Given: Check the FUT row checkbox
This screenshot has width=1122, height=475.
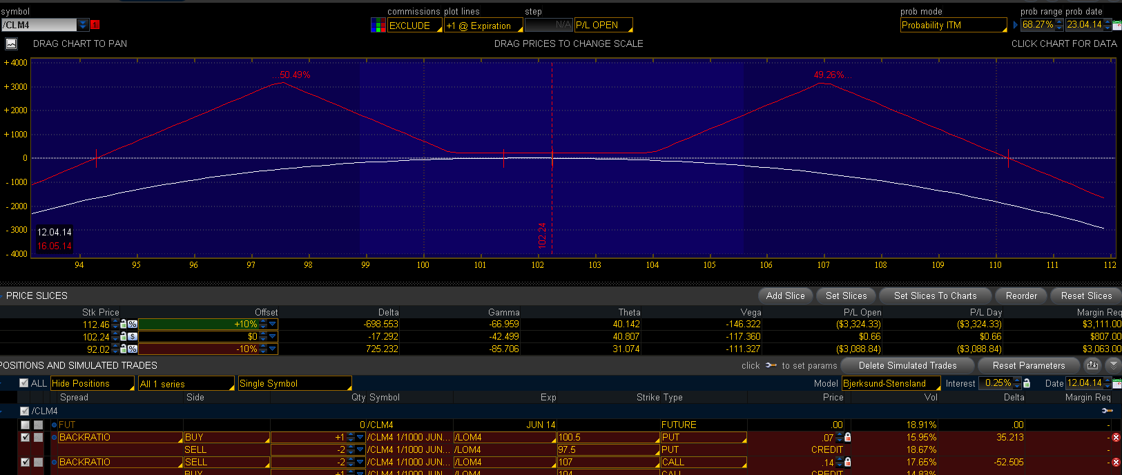Looking at the screenshot, I should click(25, 425).
